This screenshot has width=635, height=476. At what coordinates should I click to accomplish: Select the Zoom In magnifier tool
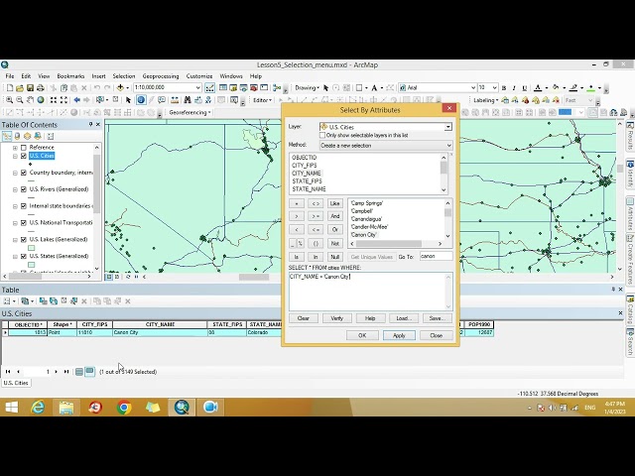click(x=9, y=100)
